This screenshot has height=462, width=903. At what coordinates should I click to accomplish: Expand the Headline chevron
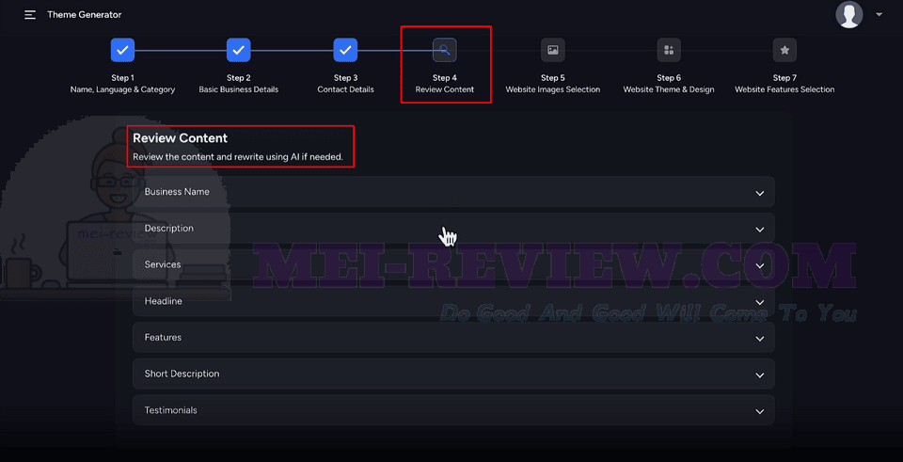tap(760, 302)
